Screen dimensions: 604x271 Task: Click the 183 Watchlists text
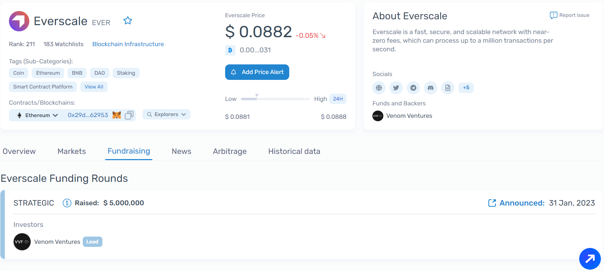[63, 44]
